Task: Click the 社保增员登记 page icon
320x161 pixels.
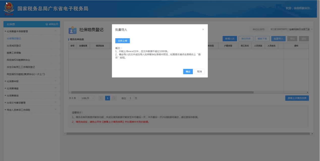Action: (x=72, y=30)
